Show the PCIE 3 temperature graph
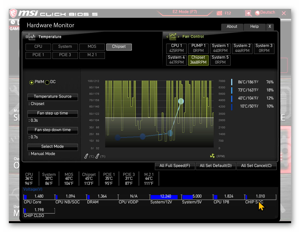 click(x=65, y=55)
